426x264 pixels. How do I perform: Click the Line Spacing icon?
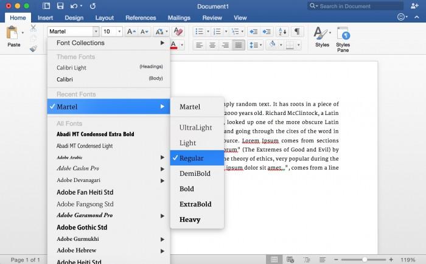point(254,45)
